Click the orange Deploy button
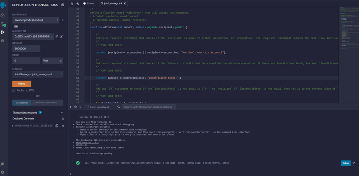 tap(22, 84)
